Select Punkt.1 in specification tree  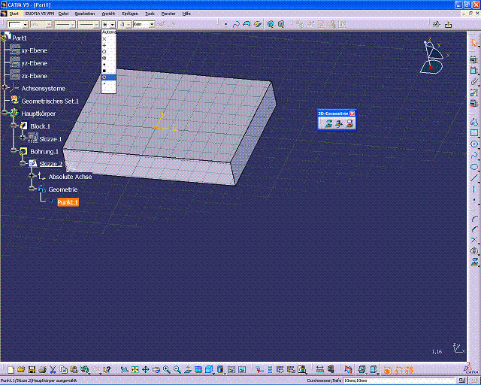[x=68, y=202]
